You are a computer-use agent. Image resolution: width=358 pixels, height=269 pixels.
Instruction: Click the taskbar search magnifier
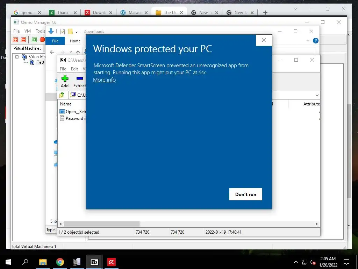click(x=25, y=262)
